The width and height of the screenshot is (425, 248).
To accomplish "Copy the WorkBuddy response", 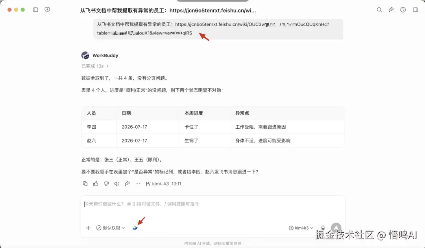I will pos(85,184).
